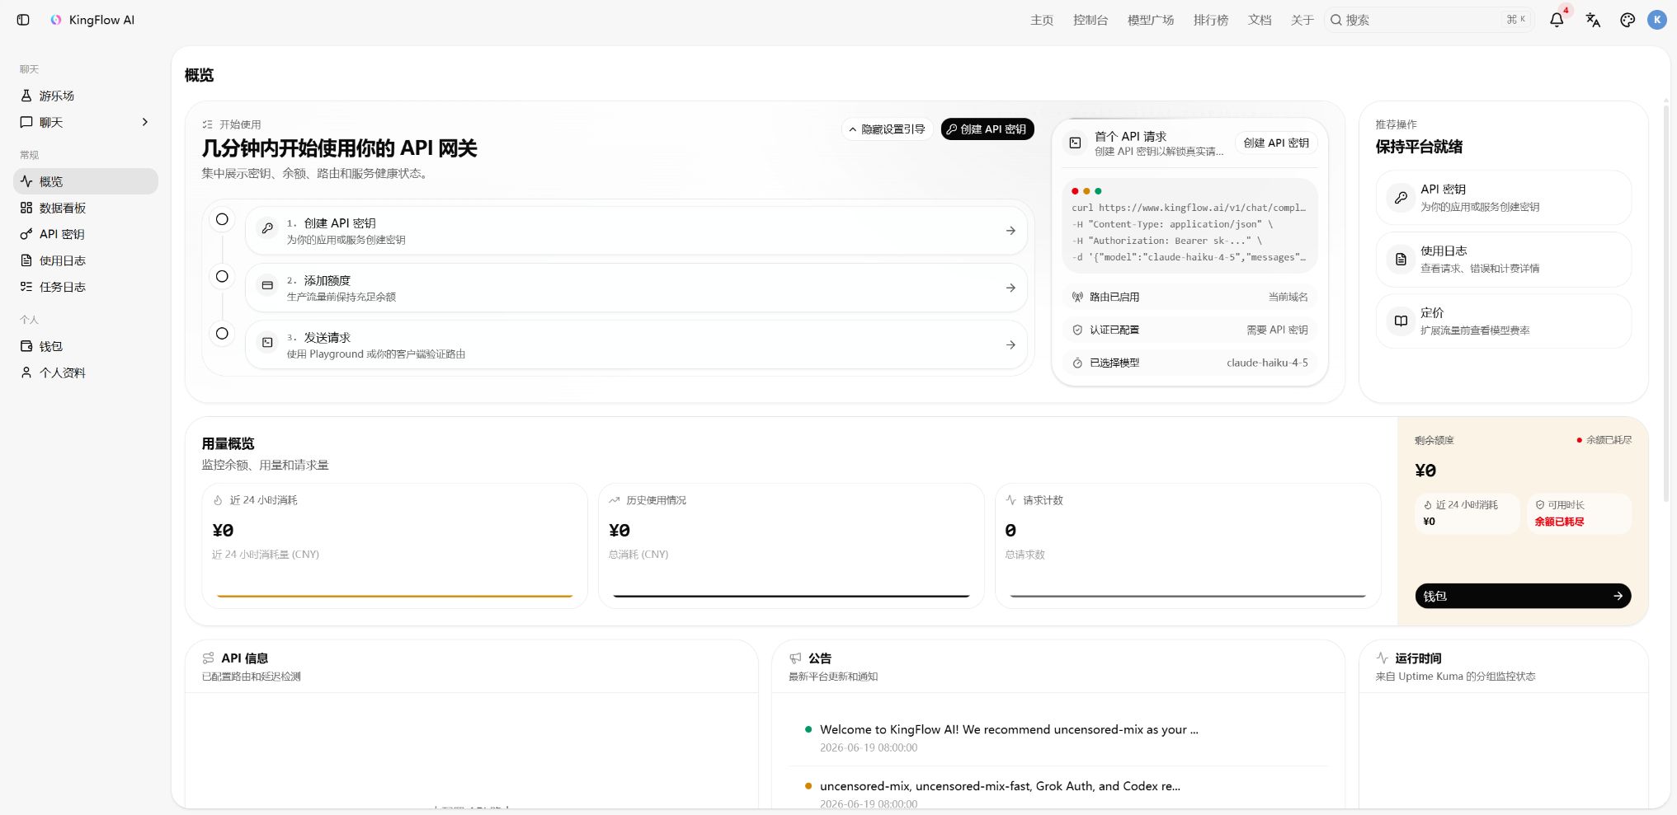Open 模型广场 in top navigation
The image size is (1677, 815).
1151,21
